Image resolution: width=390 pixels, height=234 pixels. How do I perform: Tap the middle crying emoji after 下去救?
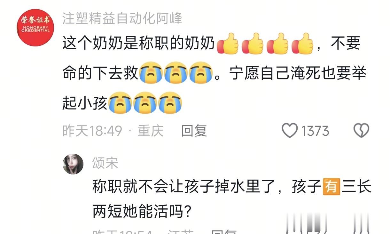[x=175, y=73]
